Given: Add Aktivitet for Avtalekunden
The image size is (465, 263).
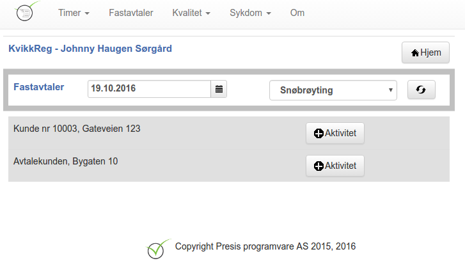Looking at the screenshot, I should point(335,166).
